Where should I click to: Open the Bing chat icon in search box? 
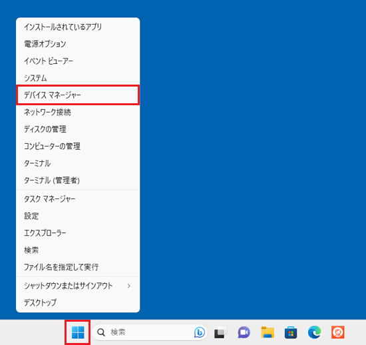[x=200, y=332]
